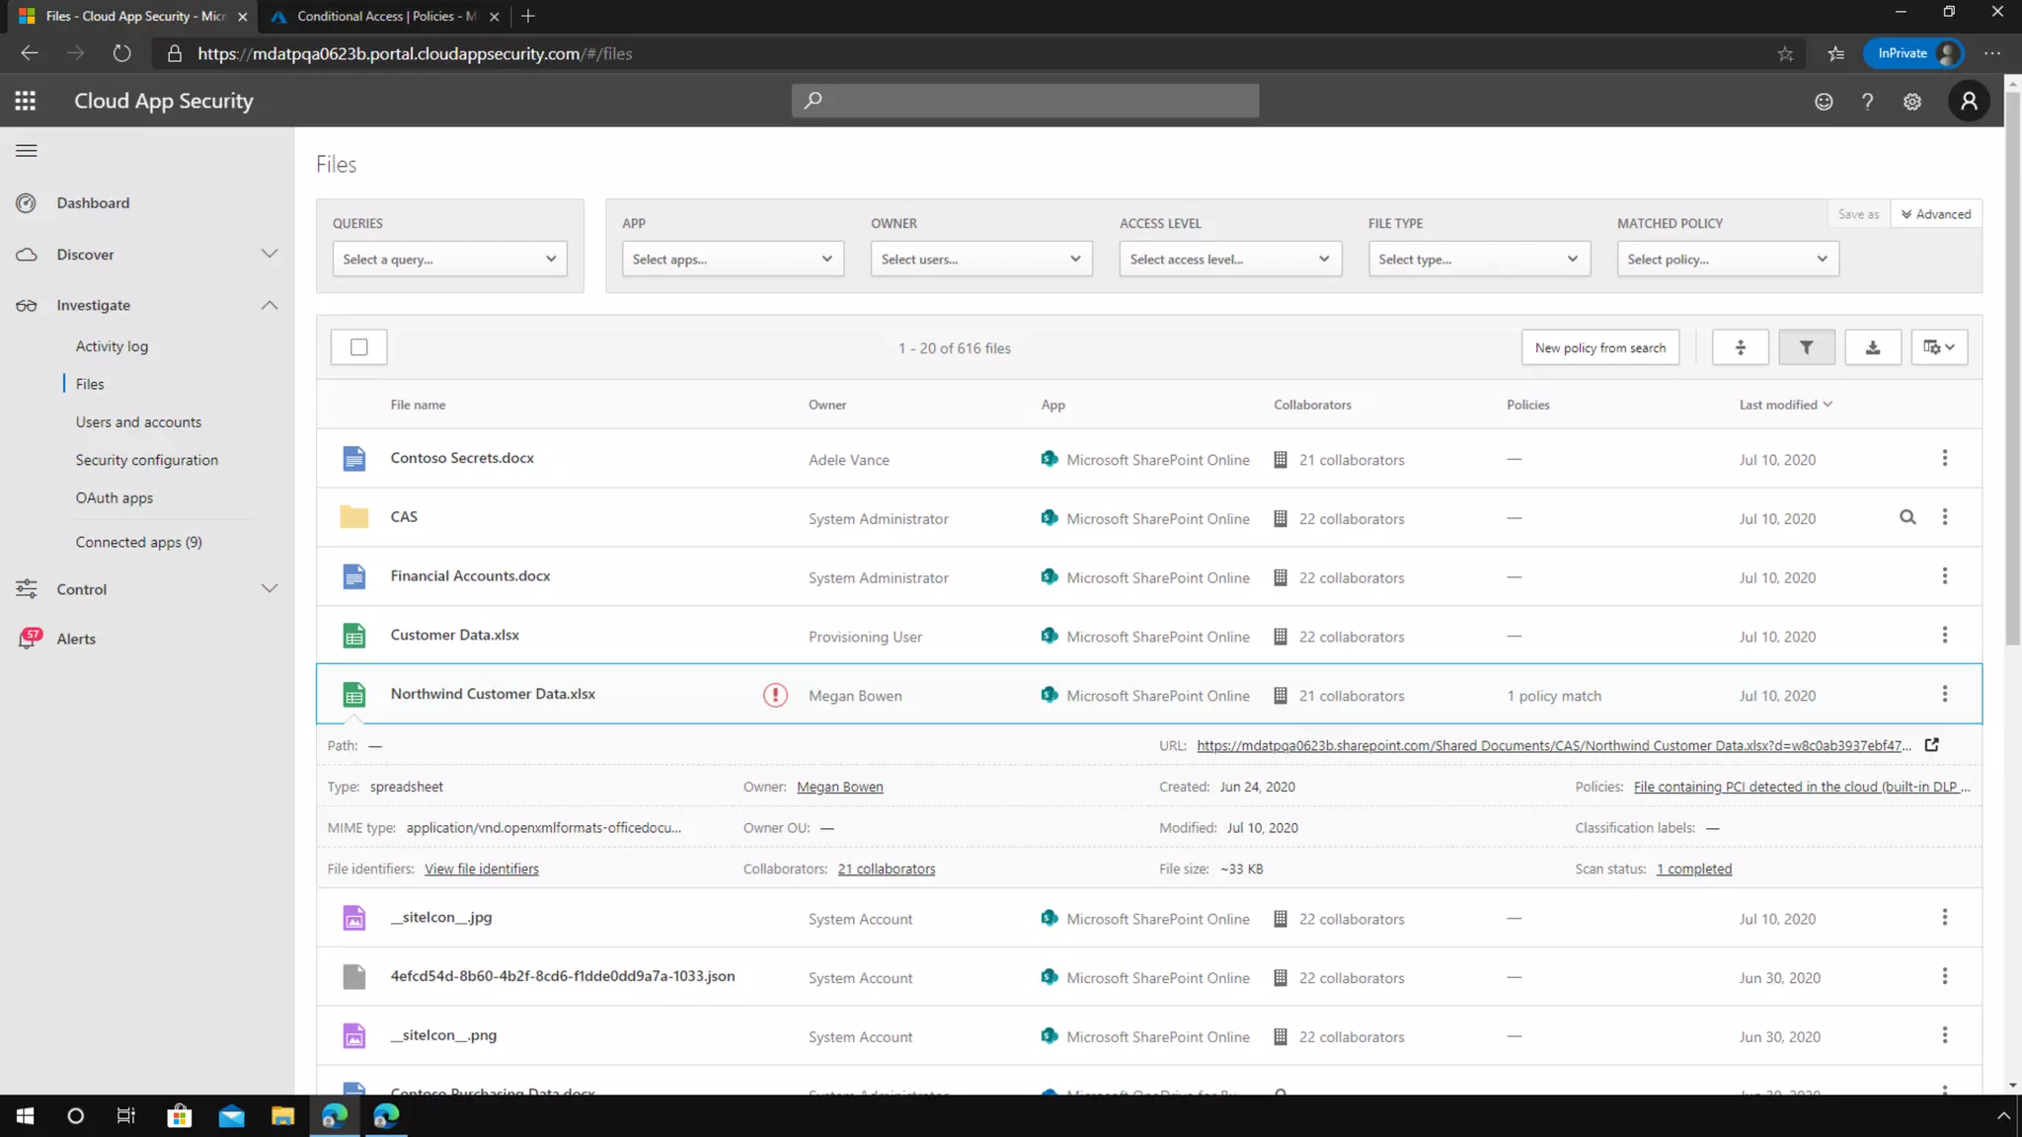Open the help question mark icon
2022x1137 pixels.
pos(1867,102)
